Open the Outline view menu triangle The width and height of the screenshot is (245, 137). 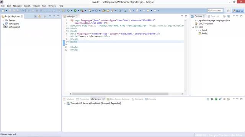click(234, 16)
